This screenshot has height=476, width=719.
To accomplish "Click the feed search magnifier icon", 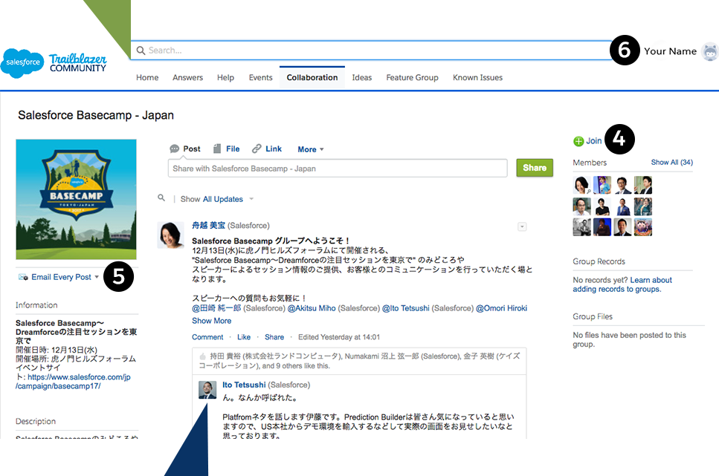I will (x=161, y=198).
